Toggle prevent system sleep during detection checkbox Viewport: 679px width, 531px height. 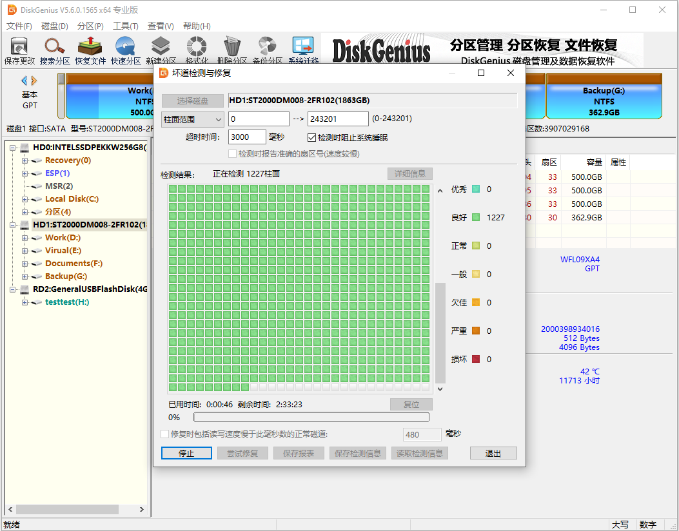coord(311,138)
